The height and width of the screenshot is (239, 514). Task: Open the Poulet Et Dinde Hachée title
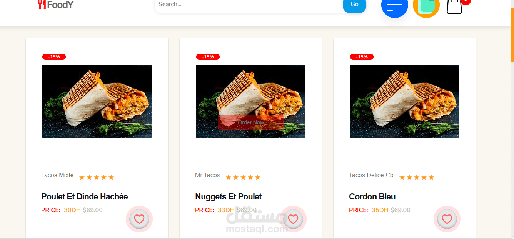[85, 197]
